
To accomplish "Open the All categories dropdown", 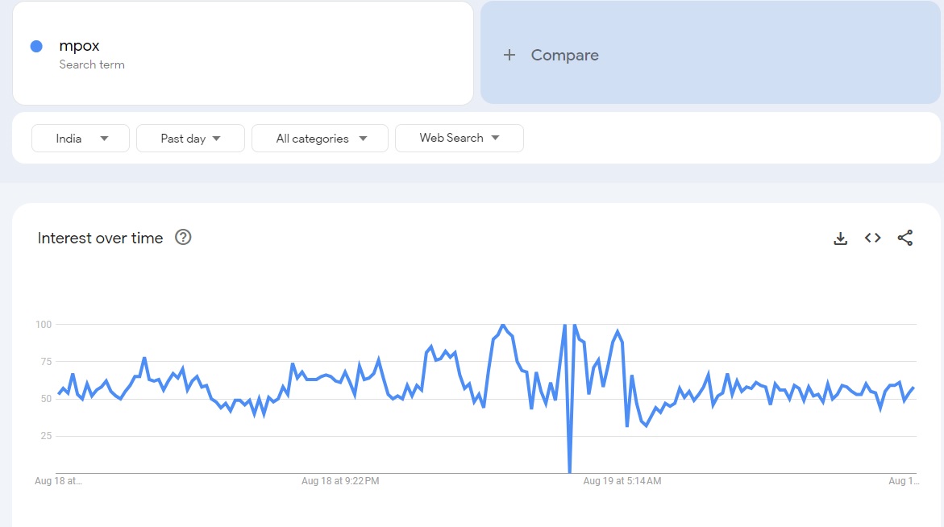I will point(320,139).
